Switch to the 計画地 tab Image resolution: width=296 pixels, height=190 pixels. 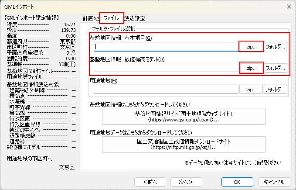91,18
